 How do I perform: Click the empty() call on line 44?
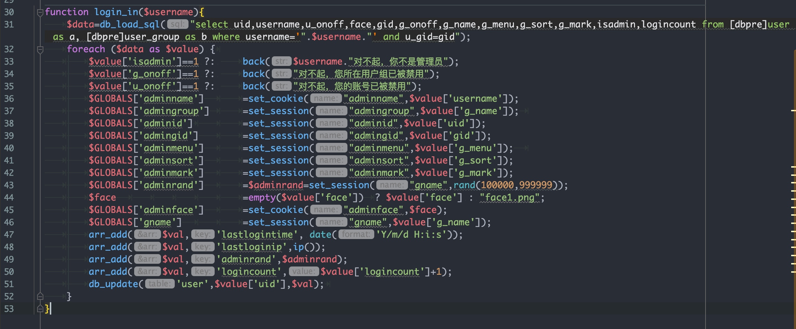262,197
